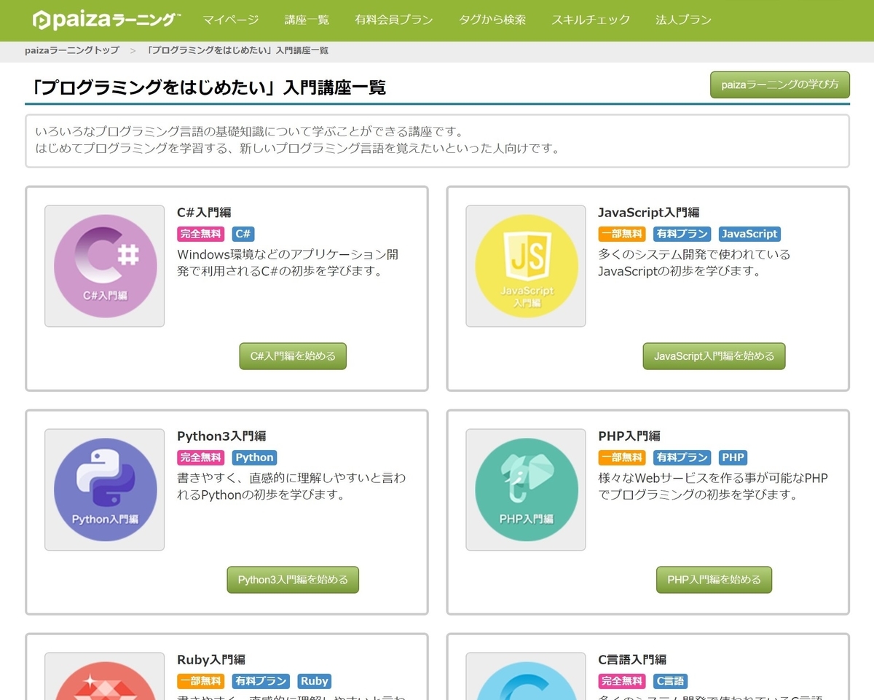Viewport: 874px width, 700px height.
Task: Click the JavaScript course description text
Action: click(x=694, y=263)
